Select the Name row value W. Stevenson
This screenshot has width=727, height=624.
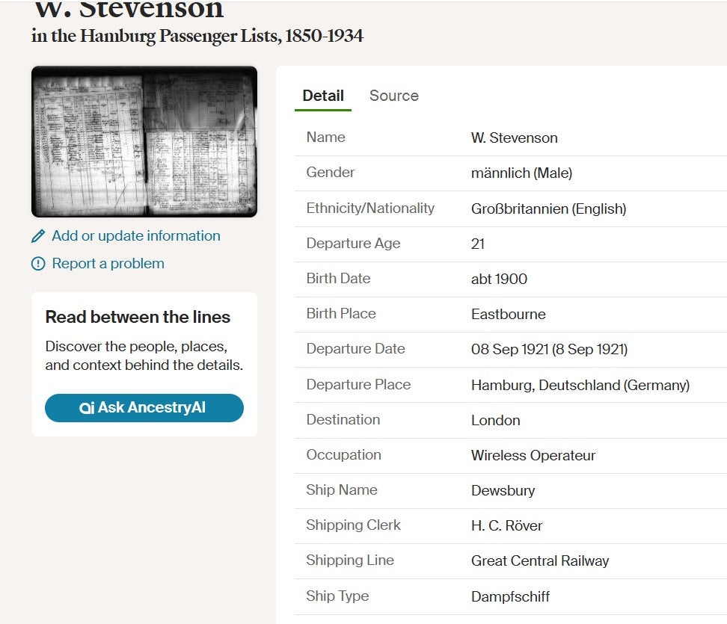pyautogui.click(x=513, y=138)
